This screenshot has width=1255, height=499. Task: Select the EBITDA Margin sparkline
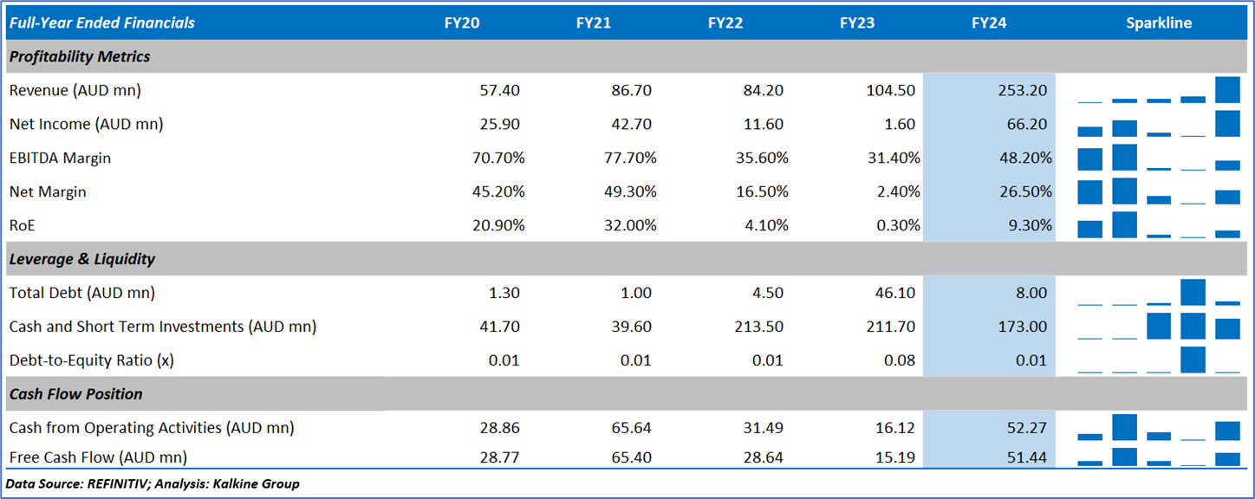pos(1159,158)
